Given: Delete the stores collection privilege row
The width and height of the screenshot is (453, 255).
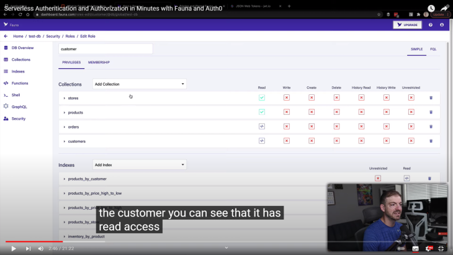Looking at the screenshot, I should tap(431, 97).
